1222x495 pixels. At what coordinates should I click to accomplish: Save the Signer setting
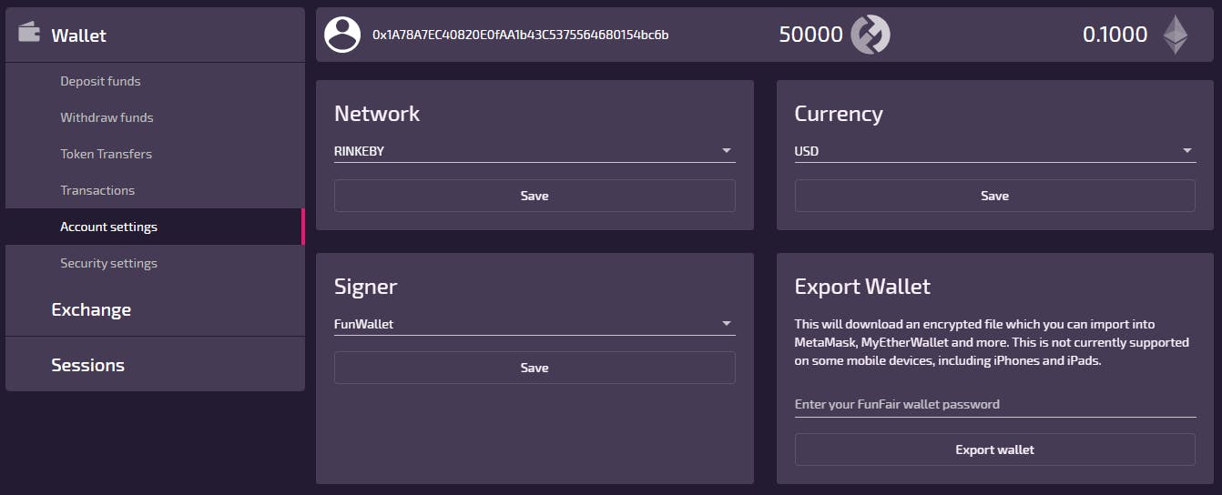[x=535, y=368]
